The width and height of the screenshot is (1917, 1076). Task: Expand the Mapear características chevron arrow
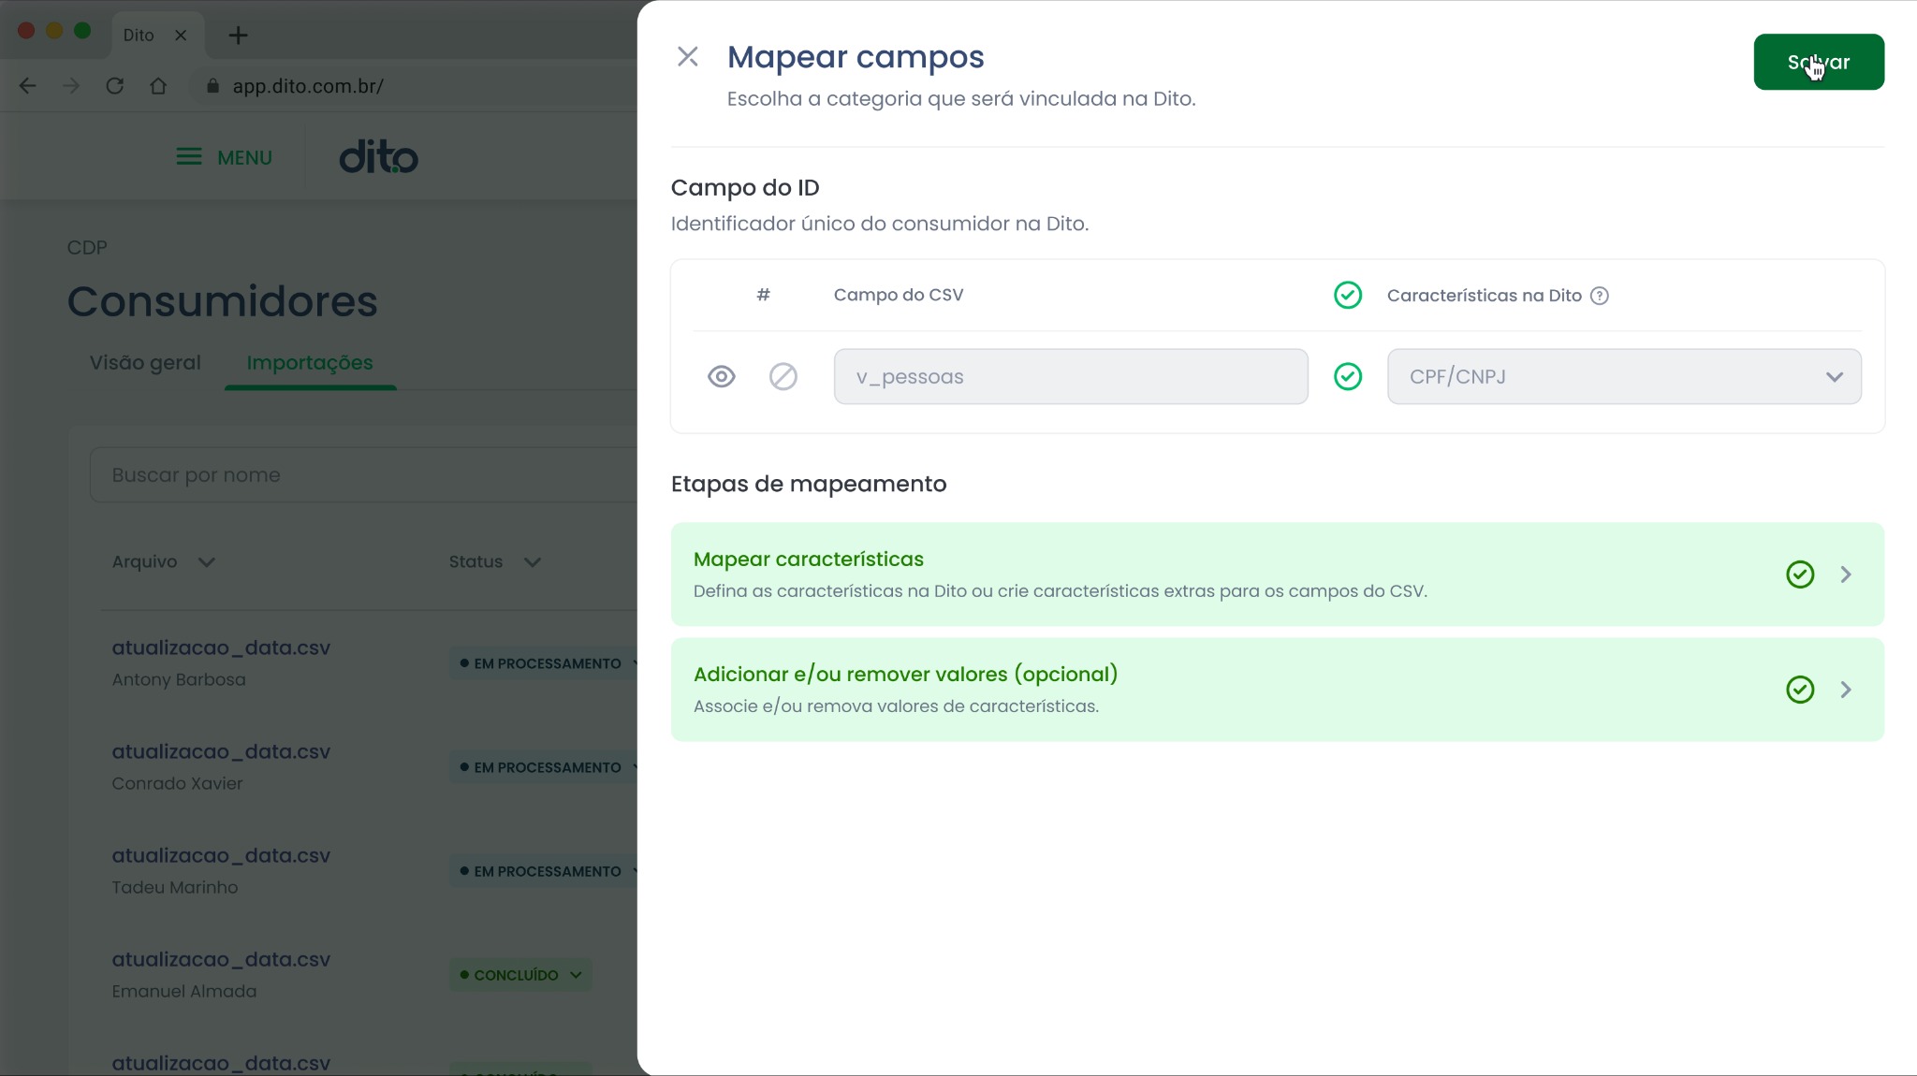(1846, 574)
